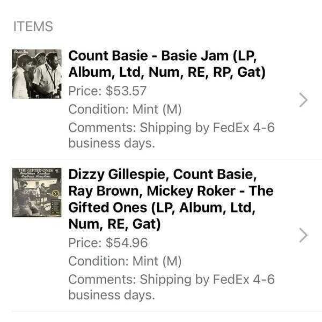Click THE GIFTED ONES heading on the cover art
322x322 pixels.
point(34,170)
